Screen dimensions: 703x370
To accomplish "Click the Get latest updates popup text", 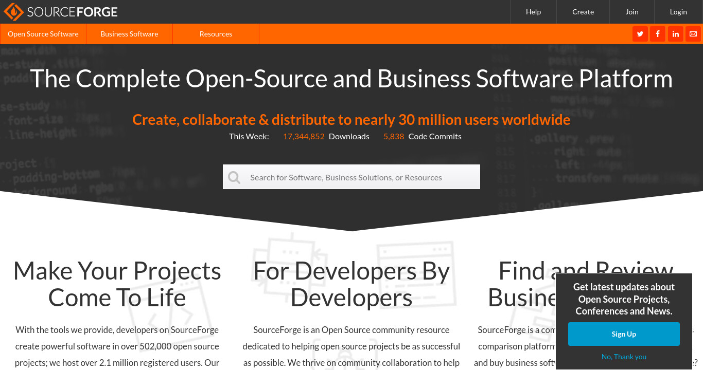I will coord(624,299).
